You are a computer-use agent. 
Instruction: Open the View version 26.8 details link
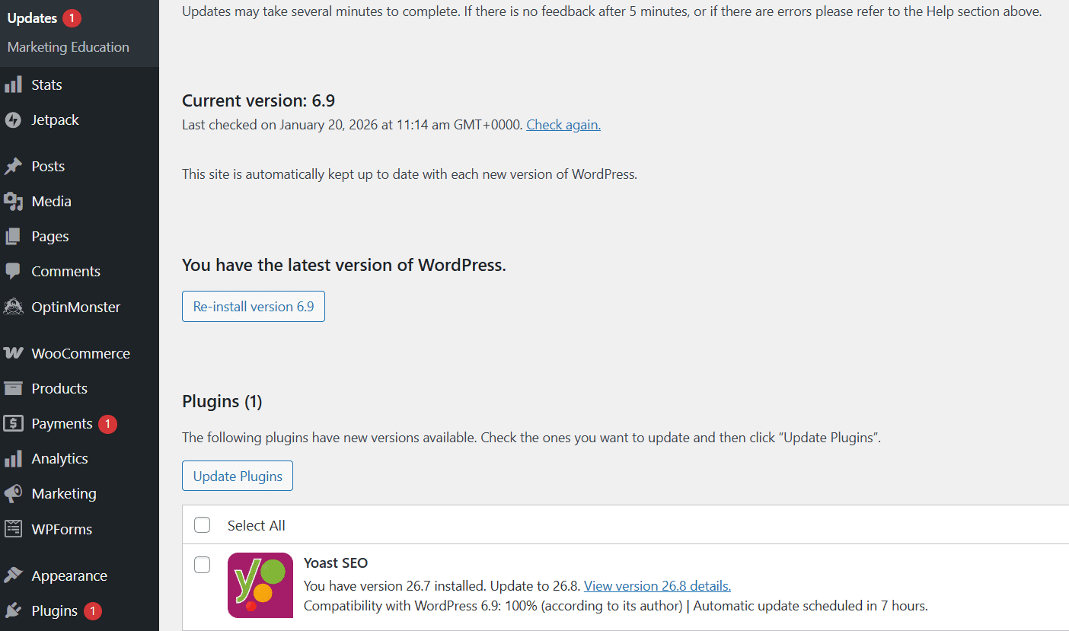coord(656,585)
